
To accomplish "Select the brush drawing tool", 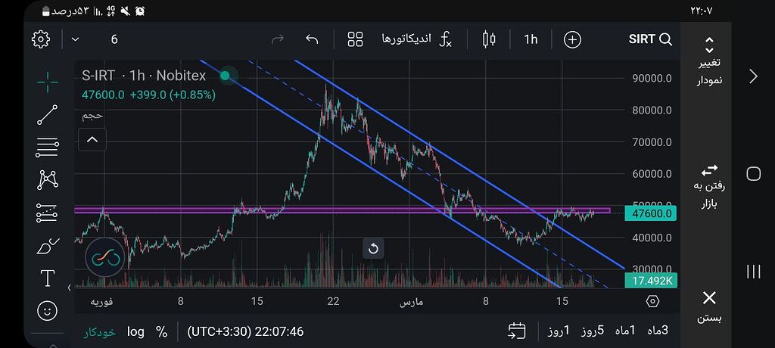I will tap(48, 246).
